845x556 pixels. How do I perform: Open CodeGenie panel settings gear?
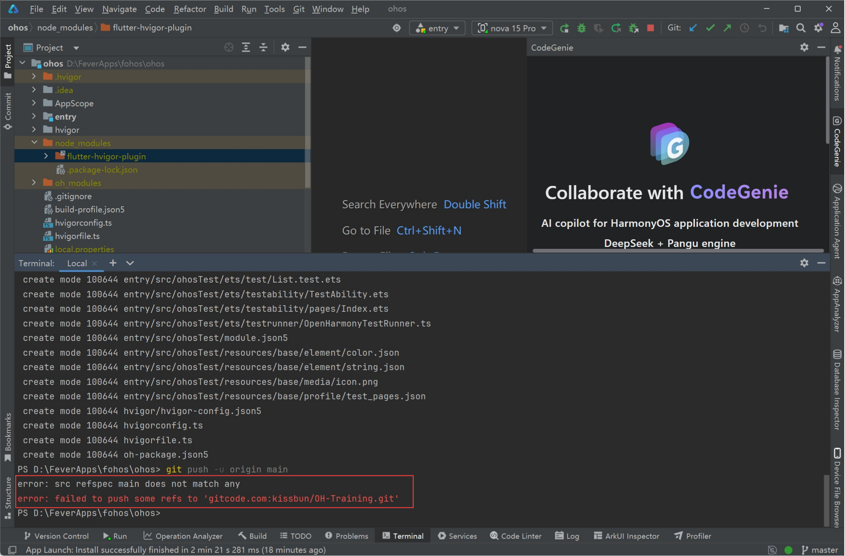point(804,47)
